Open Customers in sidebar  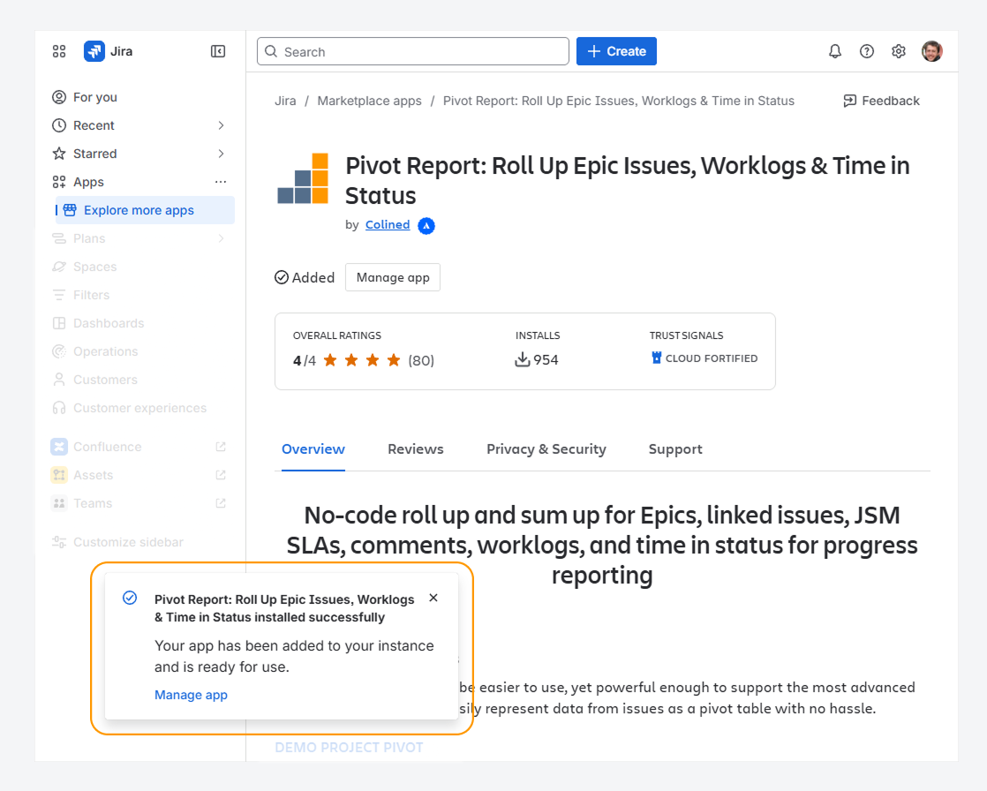click(x=139, y=380)
